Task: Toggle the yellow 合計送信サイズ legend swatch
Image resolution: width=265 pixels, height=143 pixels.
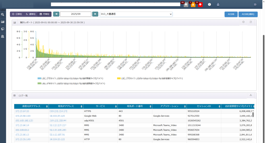Action: click(x=119, y=78)
